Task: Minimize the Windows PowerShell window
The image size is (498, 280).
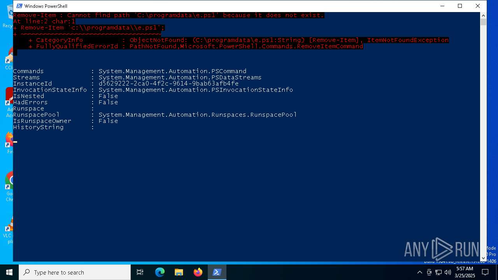Action: [442, 6]
